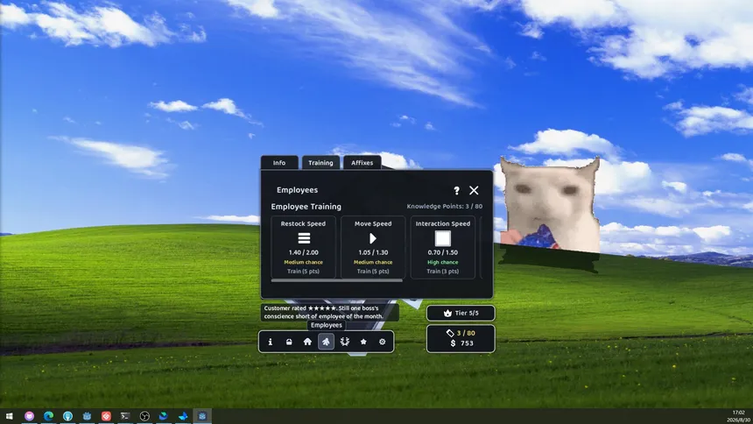Click the dollar sign money icon
This screenshot has height=424, width=753.
(453, 343)
